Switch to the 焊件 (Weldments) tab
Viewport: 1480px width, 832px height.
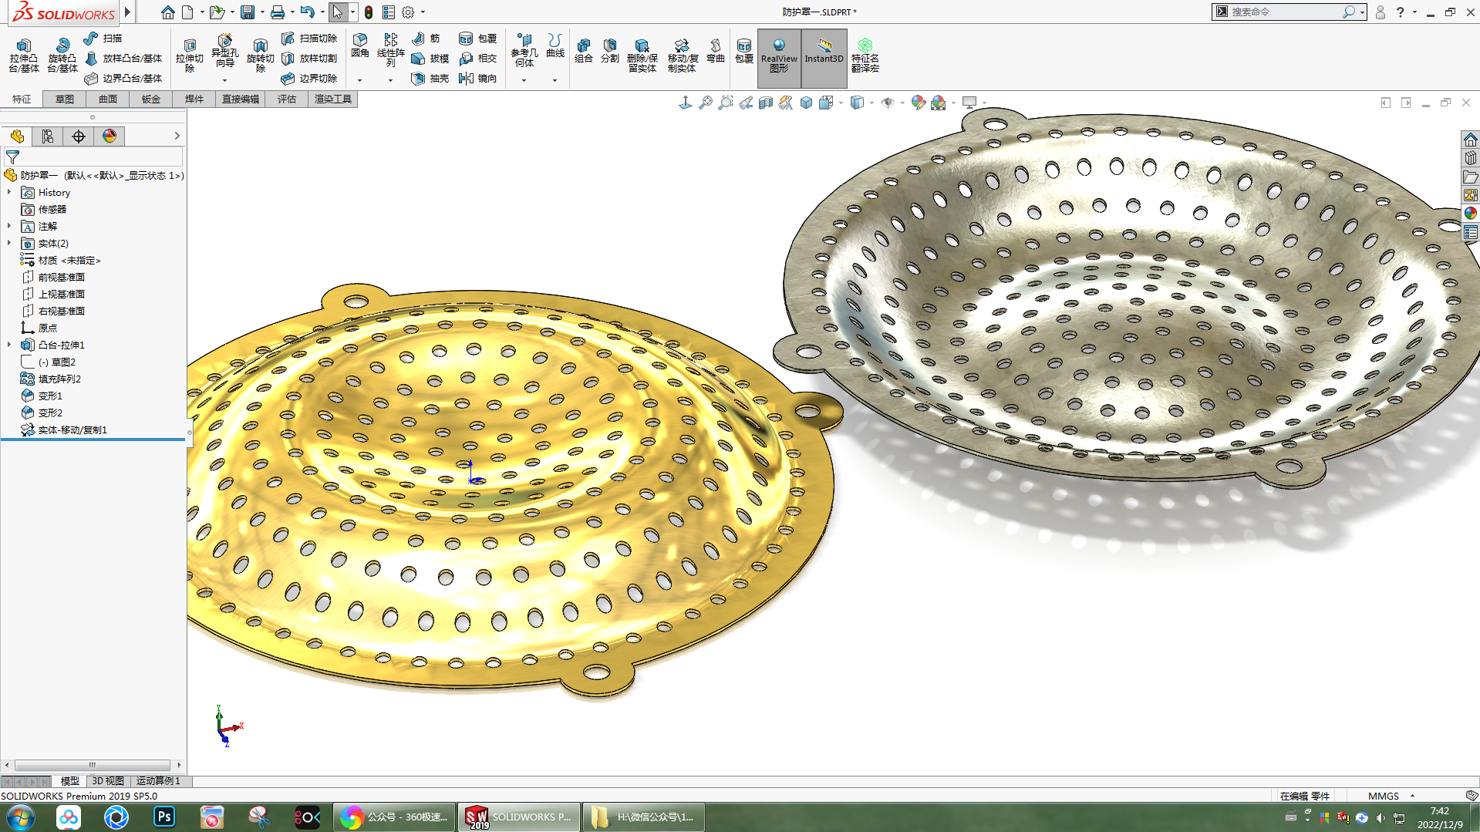pos(194,99)
